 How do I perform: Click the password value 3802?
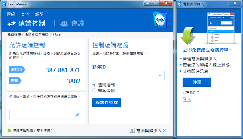tap(73, 81)
